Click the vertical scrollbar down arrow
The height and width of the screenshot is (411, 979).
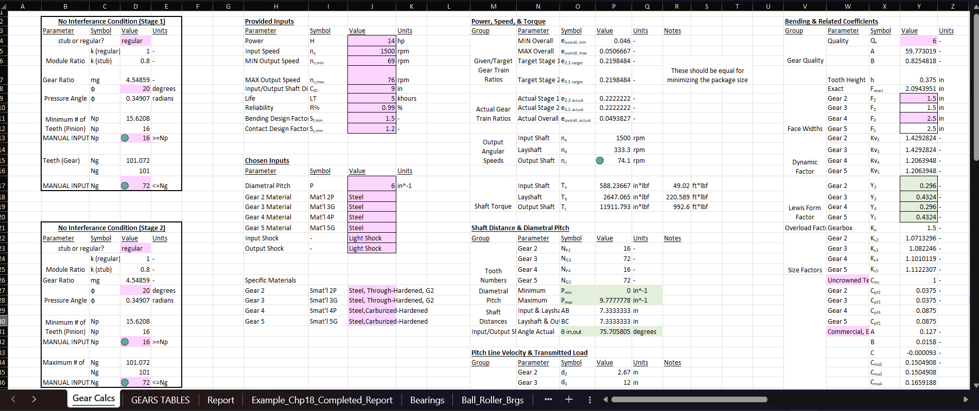click(975, 385)
